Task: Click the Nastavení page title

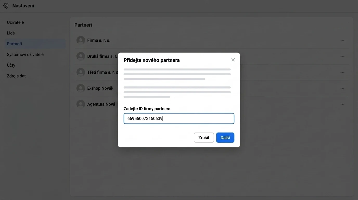Action: tap(23, 6)
